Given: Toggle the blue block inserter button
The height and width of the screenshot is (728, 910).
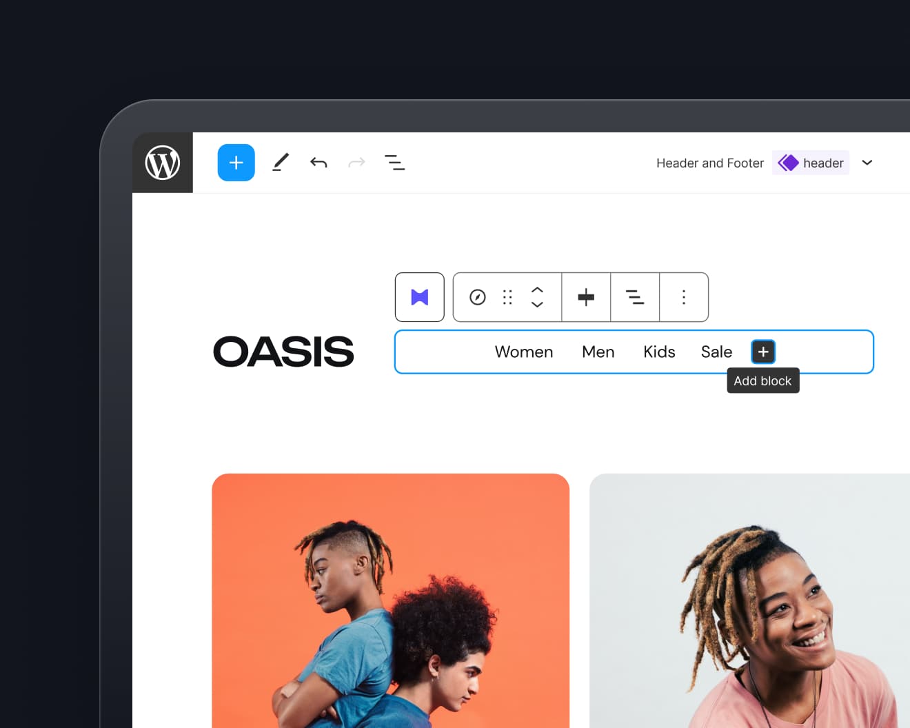Looking at the screenshot, I should 236,163.
